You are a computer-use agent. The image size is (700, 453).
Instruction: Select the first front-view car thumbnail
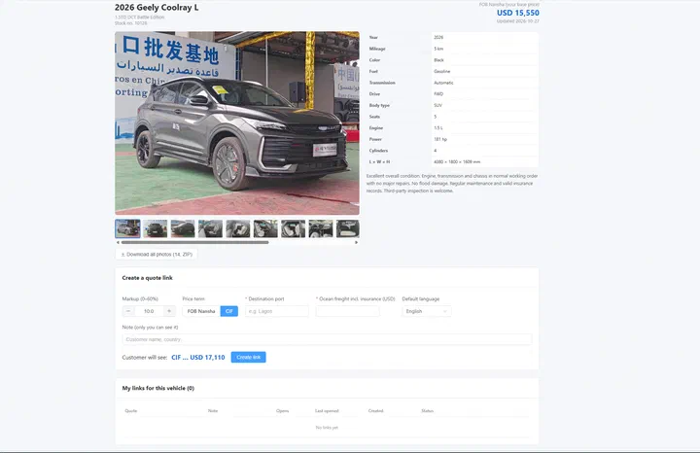coord(127,228)
